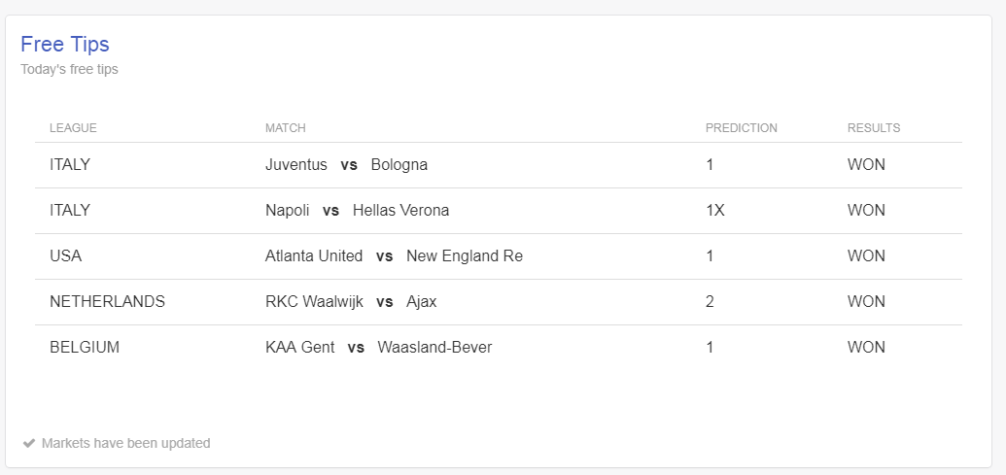Click Atlanta United in the match list
The image size is (1006, 475).
314,255
